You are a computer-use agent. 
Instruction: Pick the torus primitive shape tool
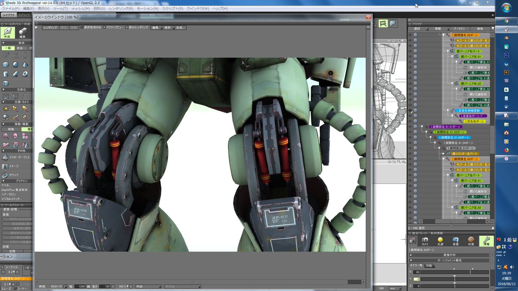[25, 74]
